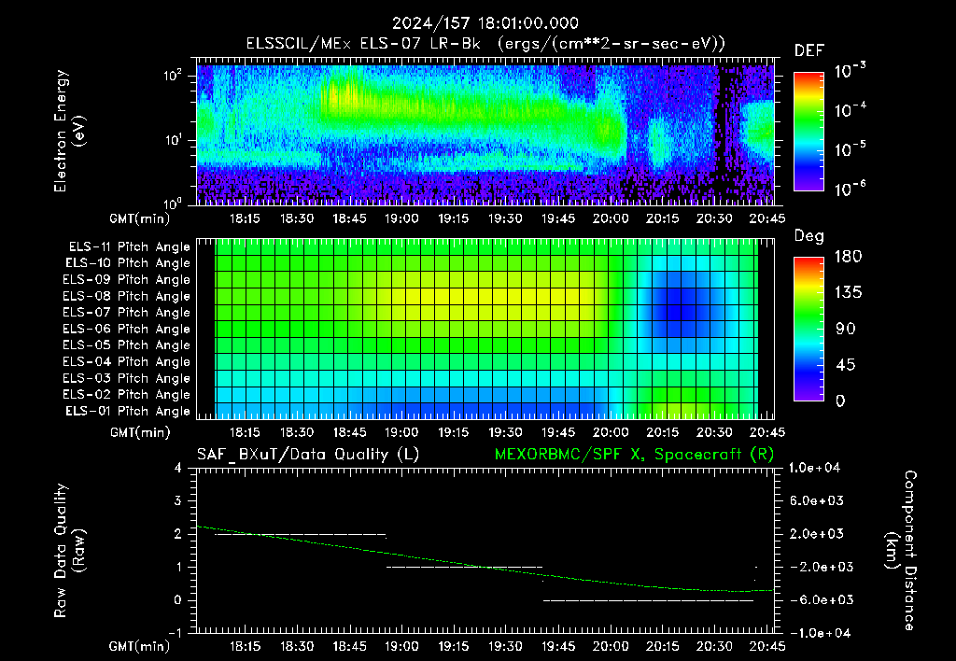Image resolution: width=956 pixels, height=661 pixels.
Task: Click the Deg pitch angle color scale bar
Action: [x=808, y=329]
